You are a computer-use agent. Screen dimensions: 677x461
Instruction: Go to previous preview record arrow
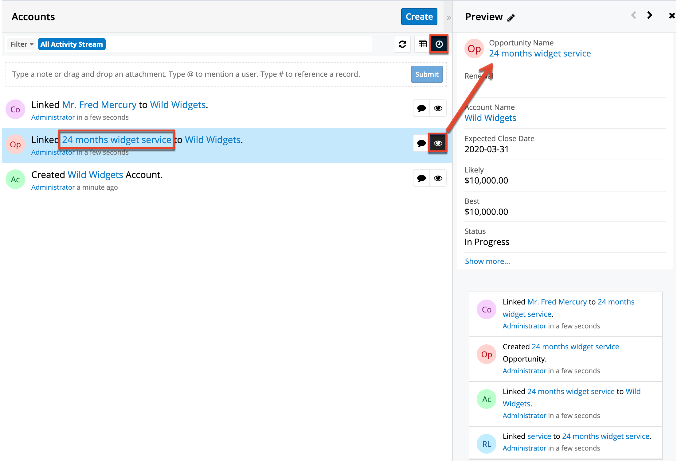633,15
